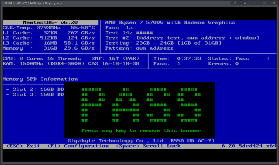
Task: Click the L3 Cache 16MB row
Action: pyautogui.click(x=49, y=43)
